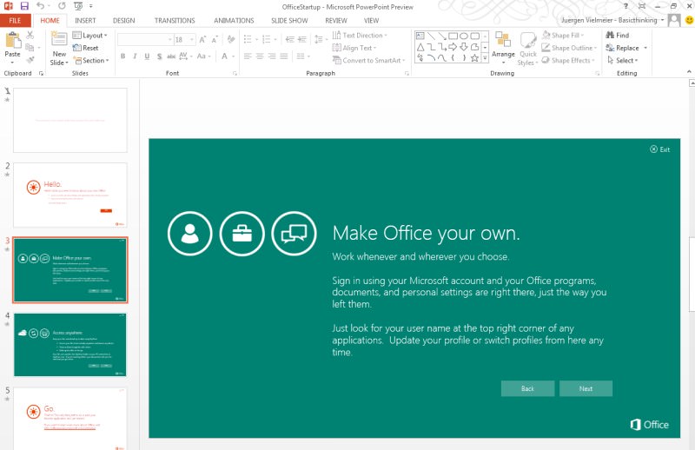
Task: Click Convert to SmartArt
Action: (368, 60)
